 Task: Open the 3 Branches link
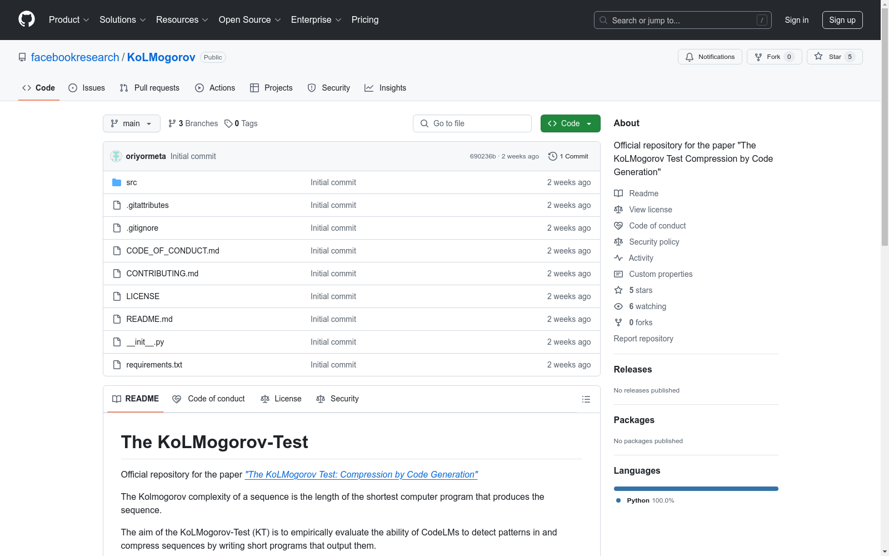click(193, 123)
